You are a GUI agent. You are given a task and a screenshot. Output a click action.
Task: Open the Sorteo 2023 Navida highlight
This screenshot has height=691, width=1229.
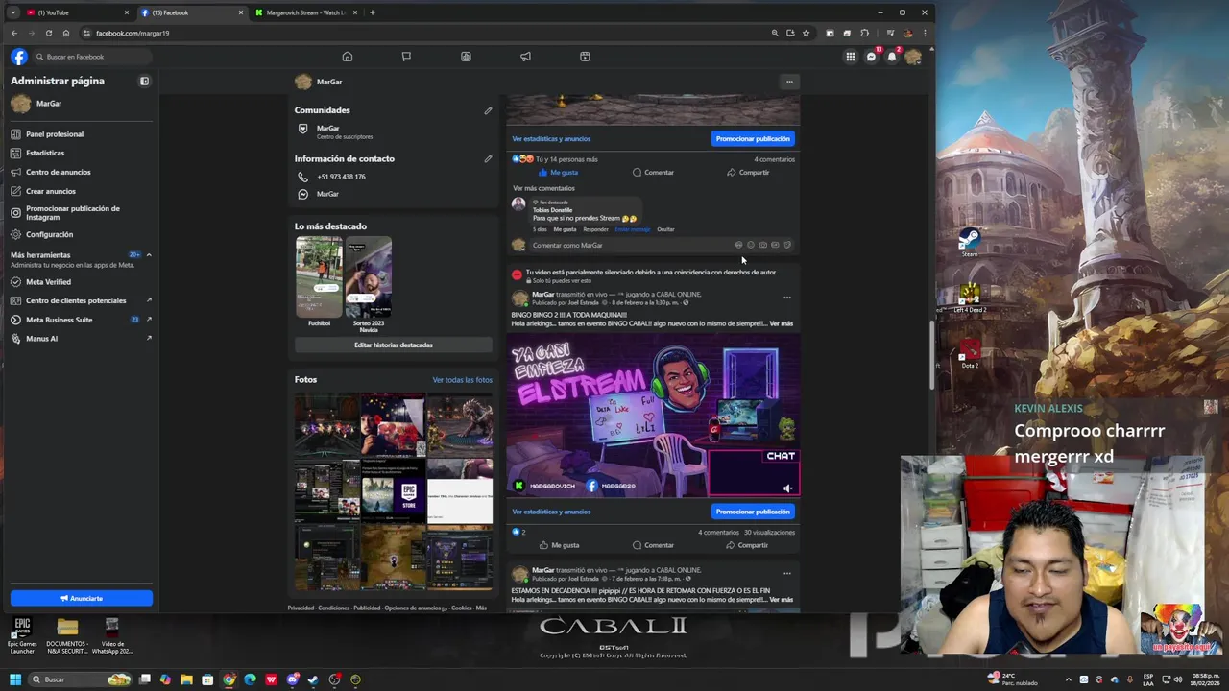point(369,277)
